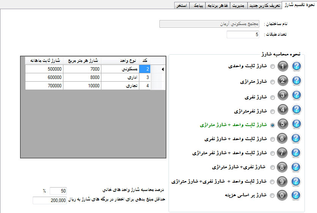
Task: Click the round number 7 badge
Action: [x=282, y=153]
